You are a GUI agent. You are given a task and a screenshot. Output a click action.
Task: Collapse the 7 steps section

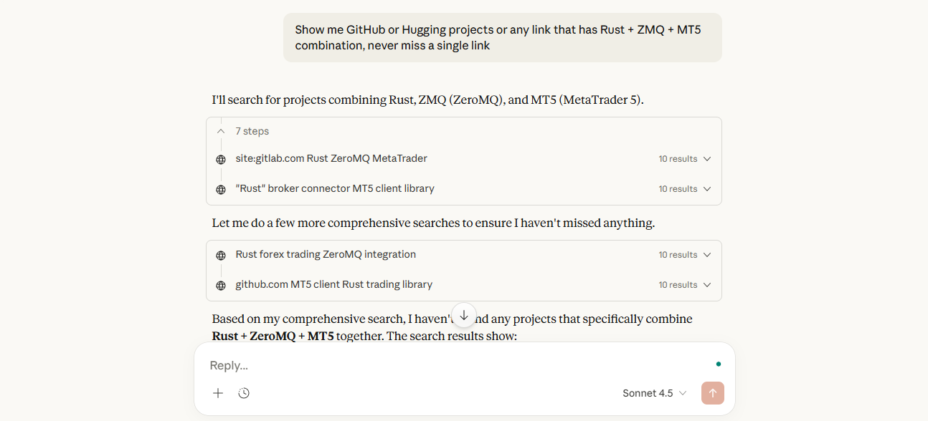pos(221,131)
